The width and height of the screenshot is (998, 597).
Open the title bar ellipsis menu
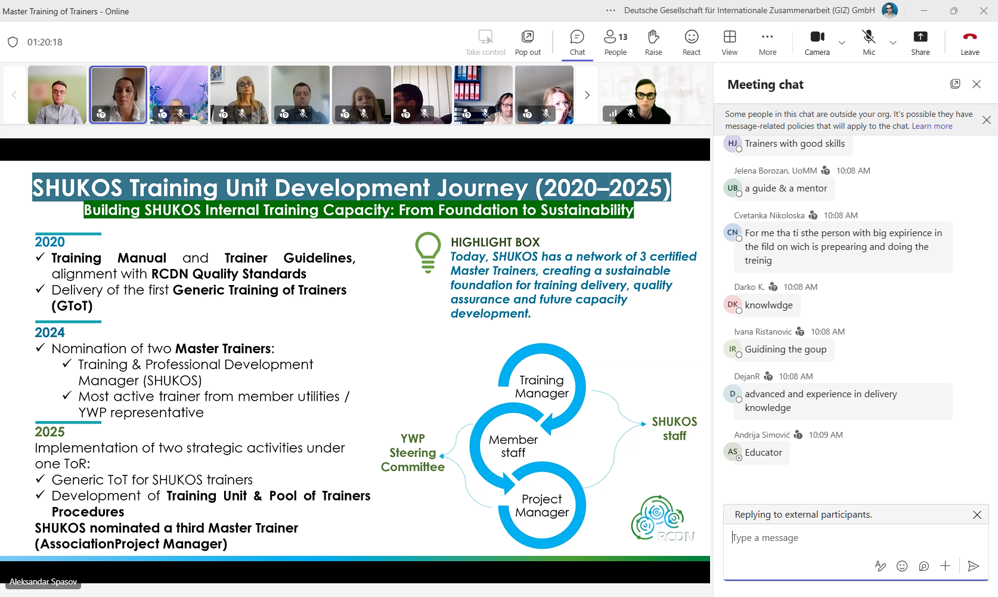pos(610,10)
